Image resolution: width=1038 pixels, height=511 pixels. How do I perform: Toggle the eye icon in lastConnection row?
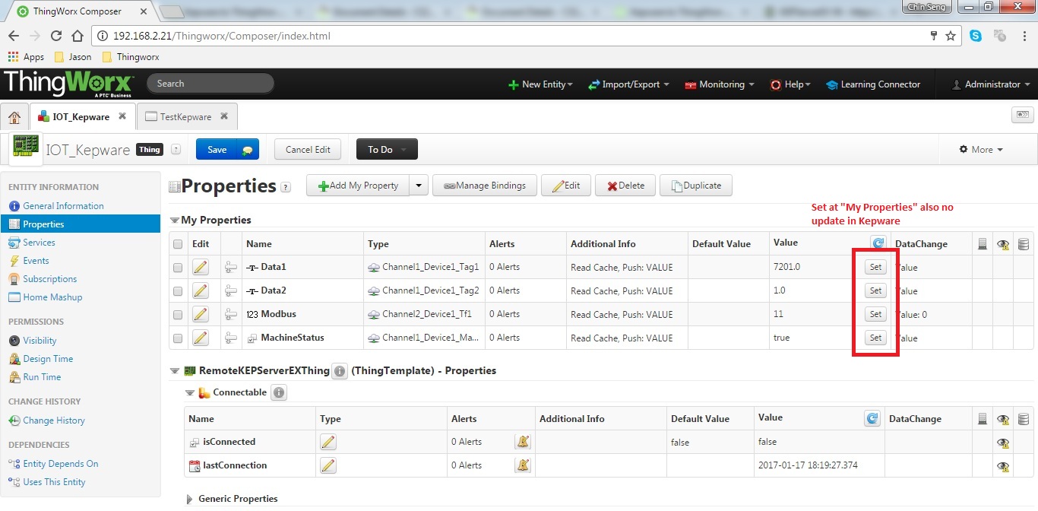tap(1003, 466)
